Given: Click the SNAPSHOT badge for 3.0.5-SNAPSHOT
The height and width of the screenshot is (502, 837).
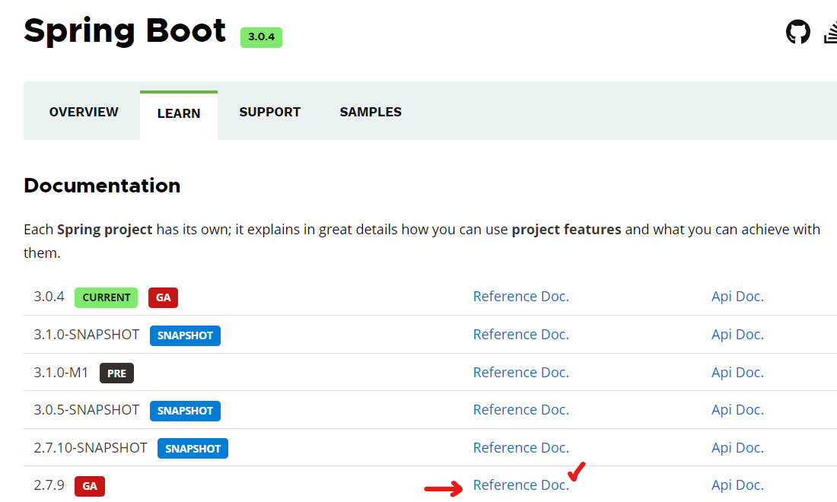Looking at the screenshot, I should pyautogui.click(x=185, y=411).
